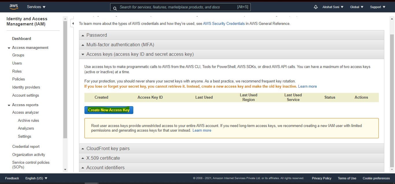The height and width of the screenshot is (184, 395).
Task: Select Archive rules in the sidebar
Action: tap(28, 120)
